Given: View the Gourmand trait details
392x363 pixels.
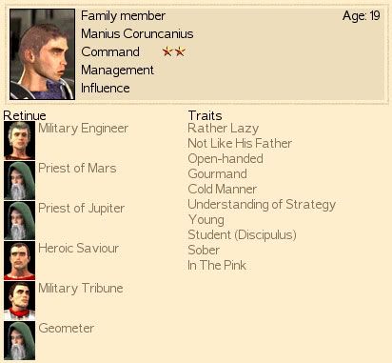Looking at the screenshot, I should [x=218, y=173].
